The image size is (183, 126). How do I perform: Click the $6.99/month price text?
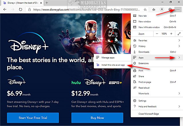click(19, 94)
